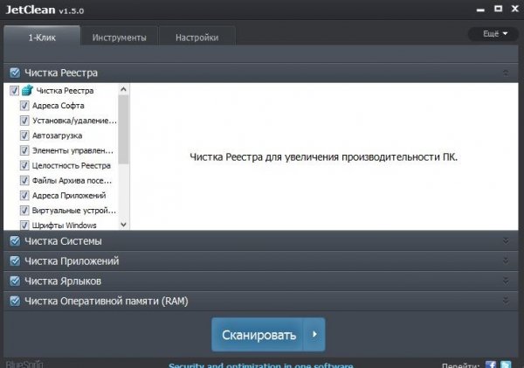Start scan with Сканировать button
Image resolution: width=524 pixels, height=368 pixels.
point(258,334)
